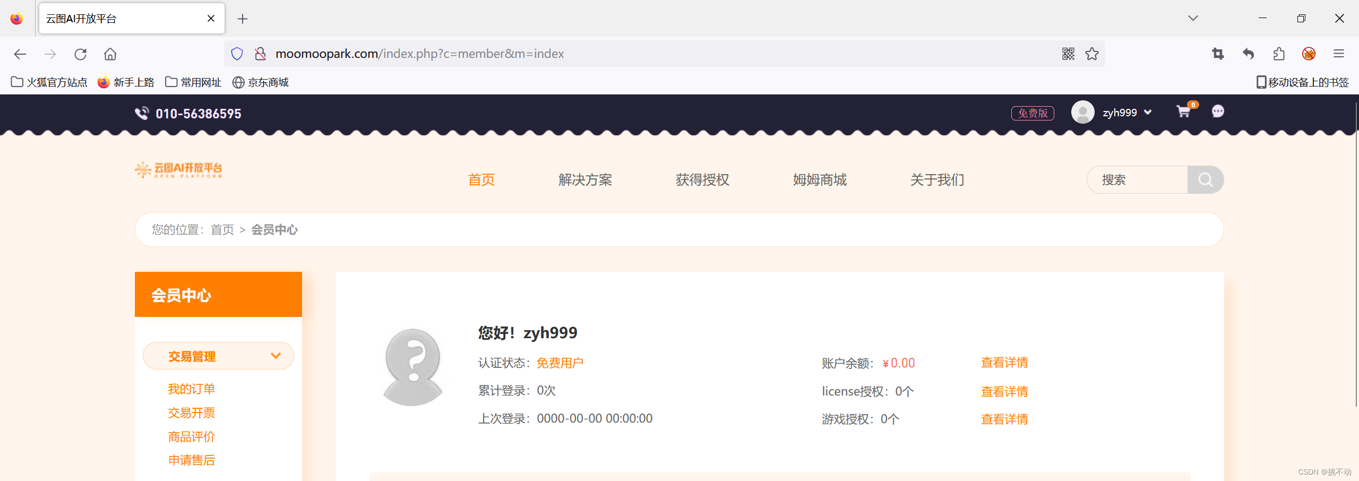
Task: Open the browser home page
Action: [x=110, y=54]
